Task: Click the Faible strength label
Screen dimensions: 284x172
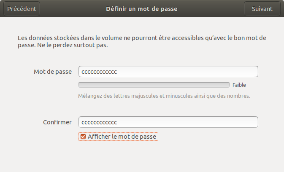Action: pyautogui.click(x=239, y=85)
